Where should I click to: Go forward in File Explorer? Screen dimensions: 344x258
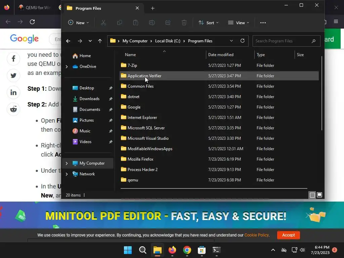click(80, 41)
